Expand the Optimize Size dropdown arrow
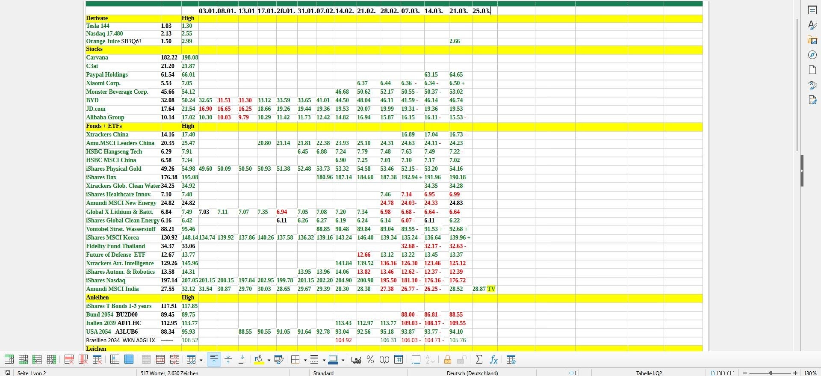 click(x=201, y=360)
